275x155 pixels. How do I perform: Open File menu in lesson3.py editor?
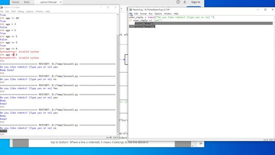pyautogui.click(x=131, y=14)
